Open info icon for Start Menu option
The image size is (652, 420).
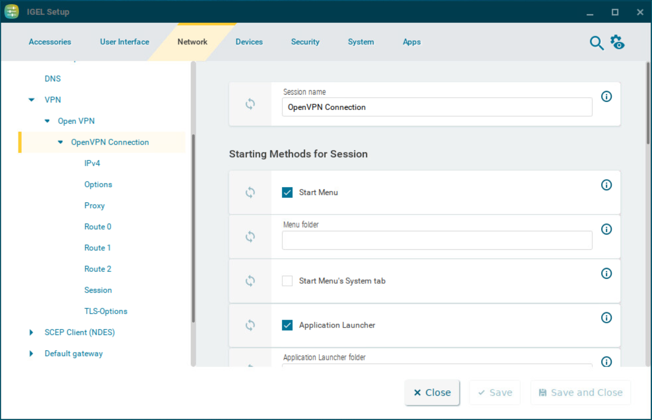click(607, 185)
